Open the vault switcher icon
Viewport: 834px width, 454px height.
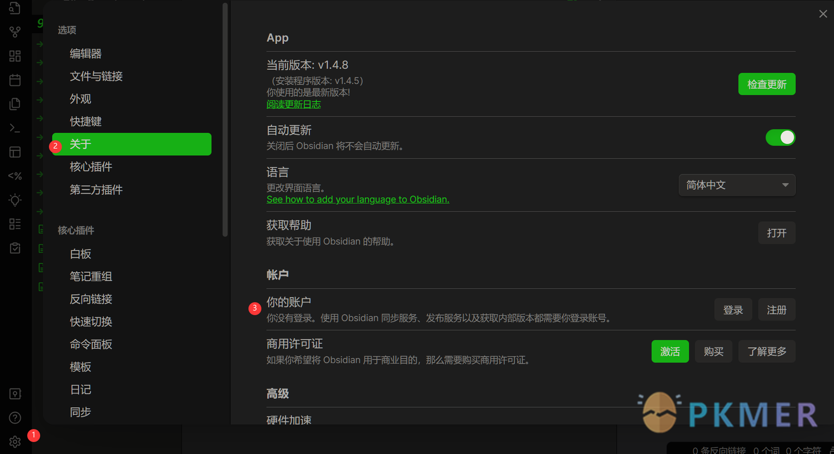(x=15, y=394)
